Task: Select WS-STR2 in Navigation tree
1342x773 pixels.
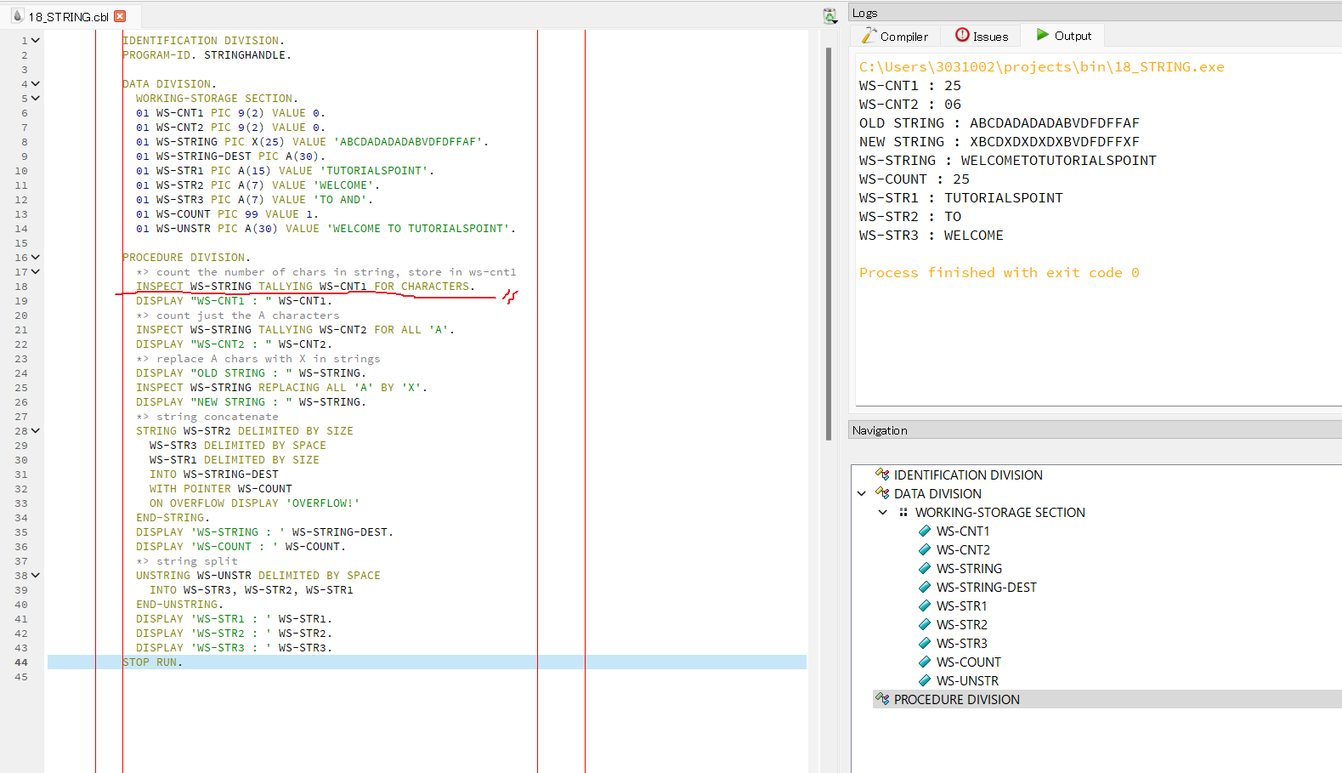Action: pyautogui.click(x=962, y=625)
